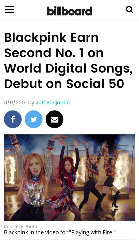Share article via Facebook icon

[13, 119]
